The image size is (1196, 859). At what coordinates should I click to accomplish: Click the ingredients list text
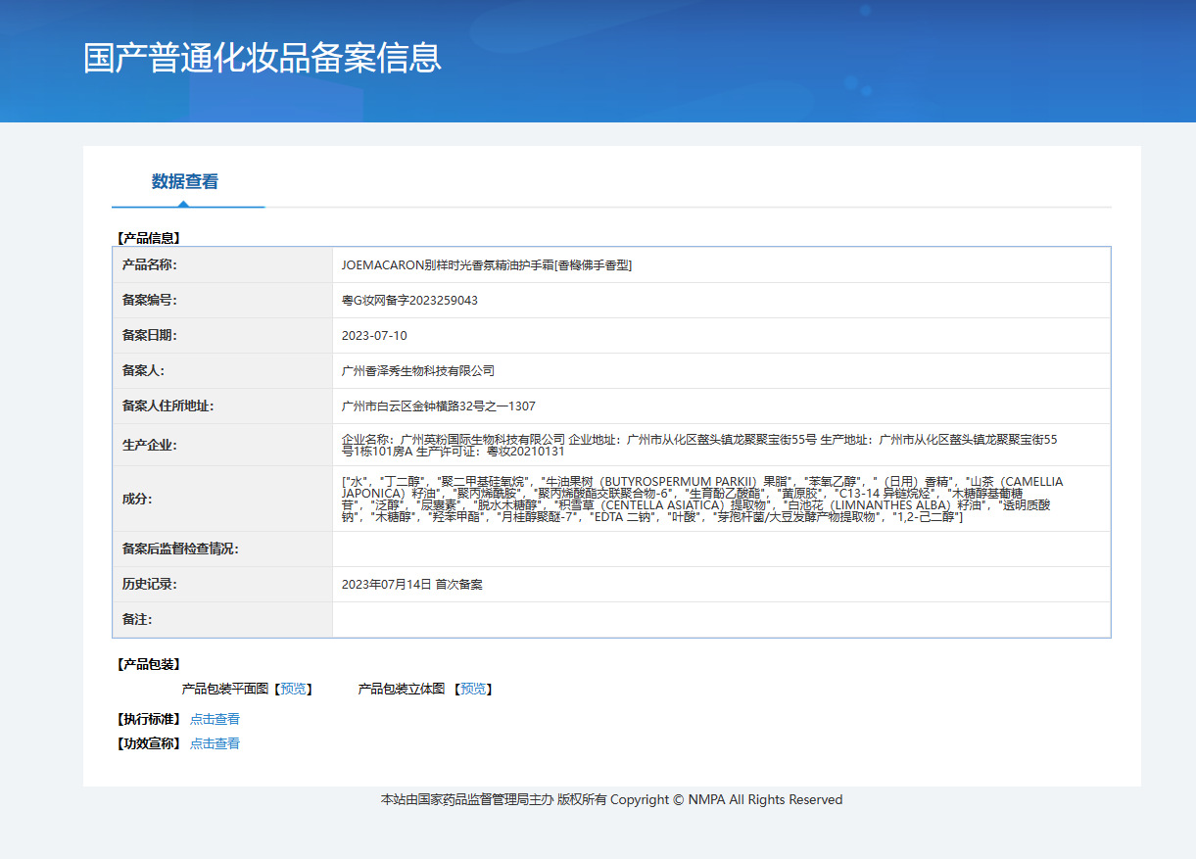[x=702, y=499]
